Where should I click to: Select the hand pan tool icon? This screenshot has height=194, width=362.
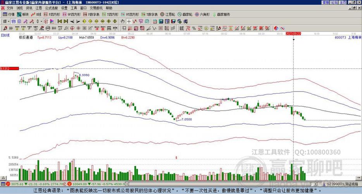coord(122,21)
